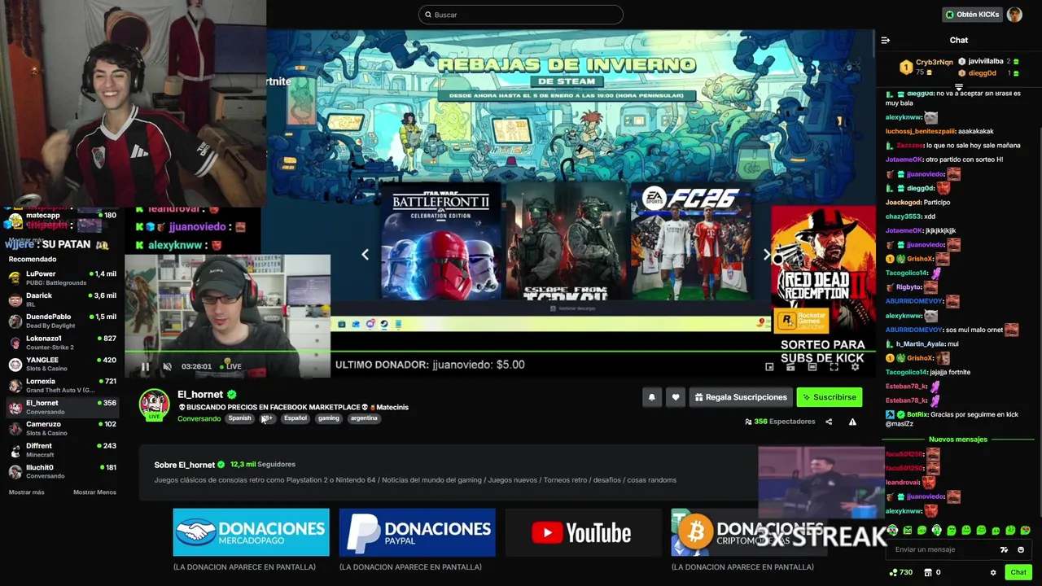Open the emoji picker in the chat box
Screen dimensions: 1042x586
click(x=1020, y=549)
